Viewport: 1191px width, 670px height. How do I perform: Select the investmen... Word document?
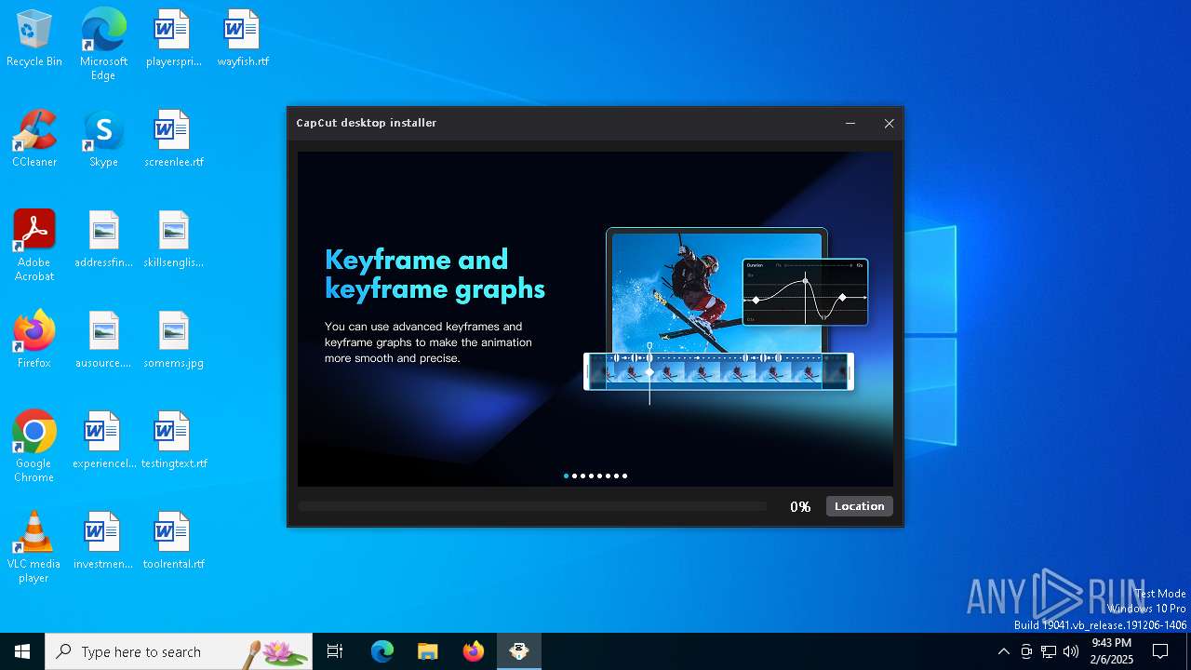click(103, 541)
